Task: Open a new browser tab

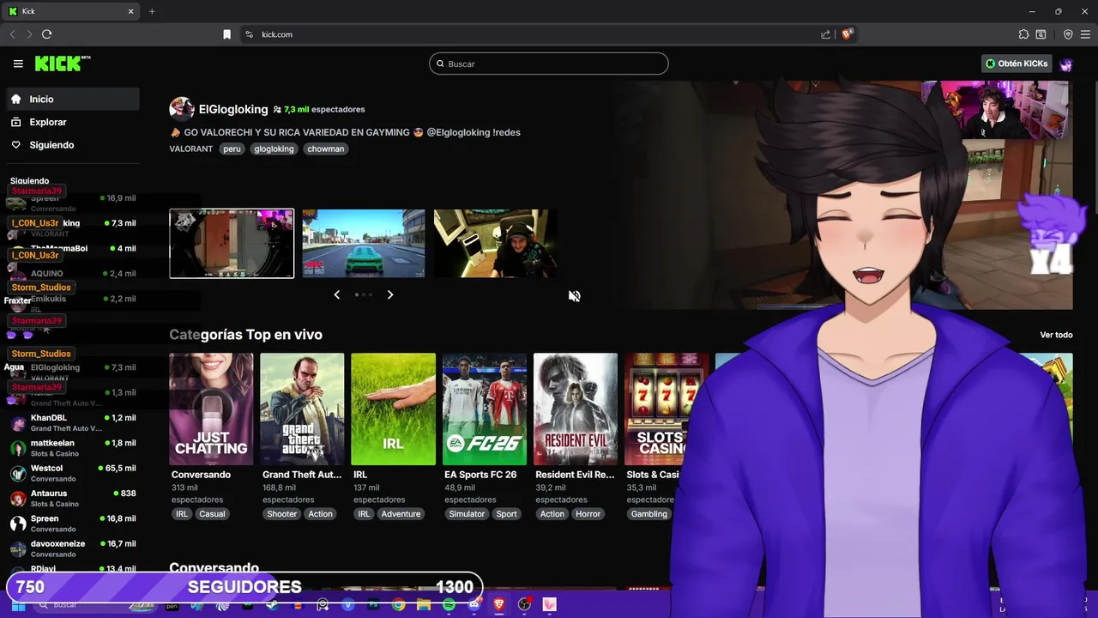Action: (x=152, y=11)
